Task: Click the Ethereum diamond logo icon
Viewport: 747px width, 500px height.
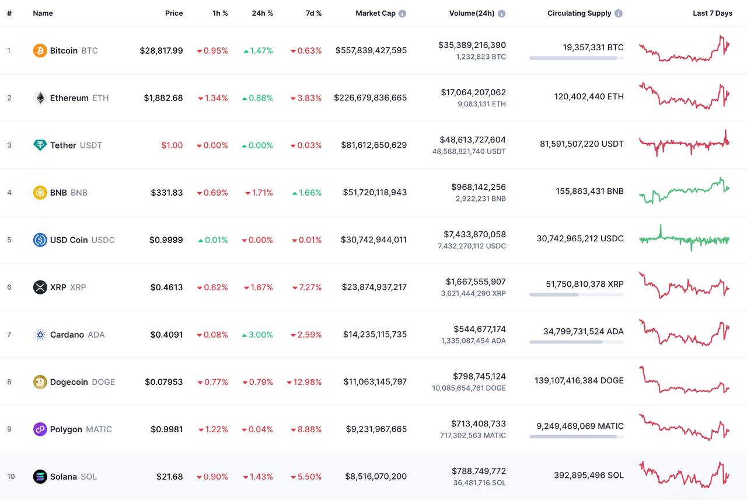Action: coord(40,98)
